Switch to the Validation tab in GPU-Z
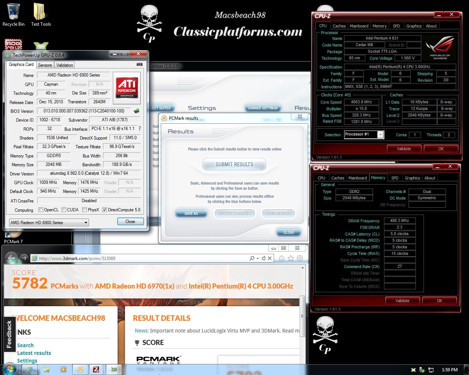Viewport: 469px width, 375px height. 65,65
